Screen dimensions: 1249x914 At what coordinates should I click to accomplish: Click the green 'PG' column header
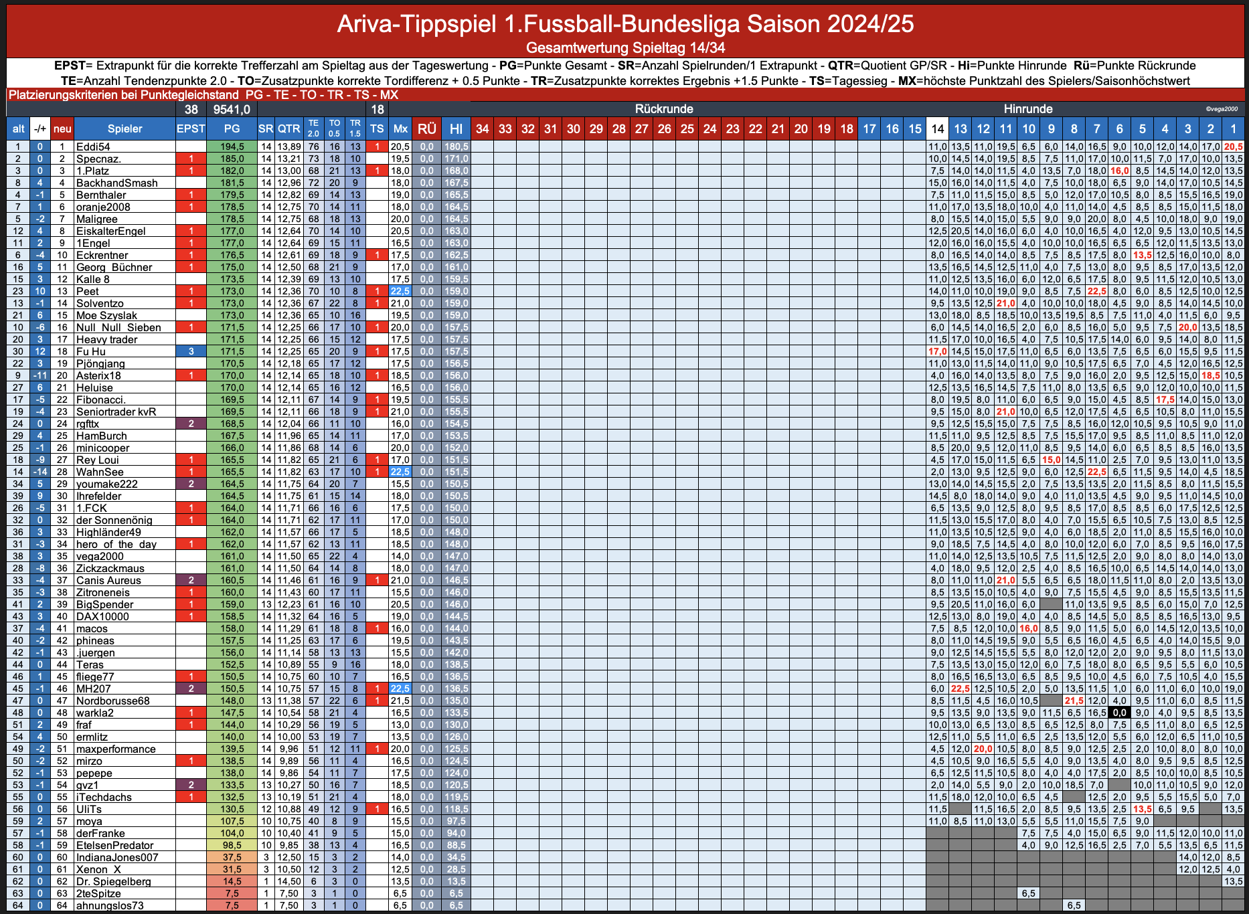click(x=232, y=128)
